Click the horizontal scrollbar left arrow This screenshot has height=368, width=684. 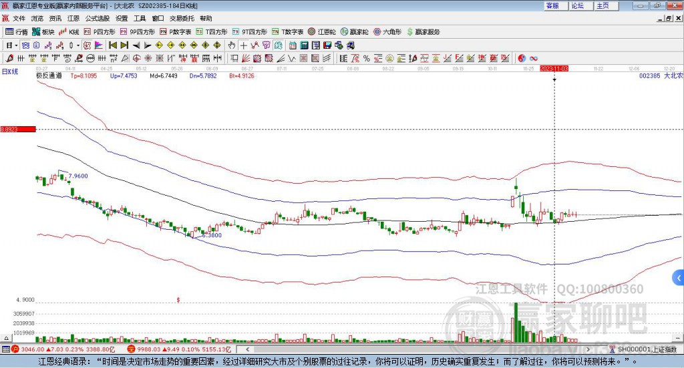(247, 349)
